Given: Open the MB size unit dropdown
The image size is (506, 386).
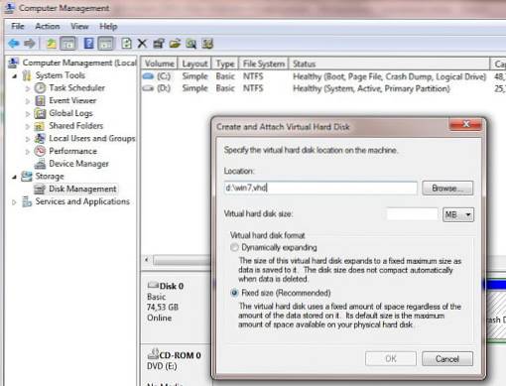Looking at the screenshot, I should click(458, 214).
